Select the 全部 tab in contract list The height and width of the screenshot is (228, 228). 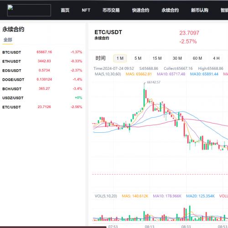8,40
